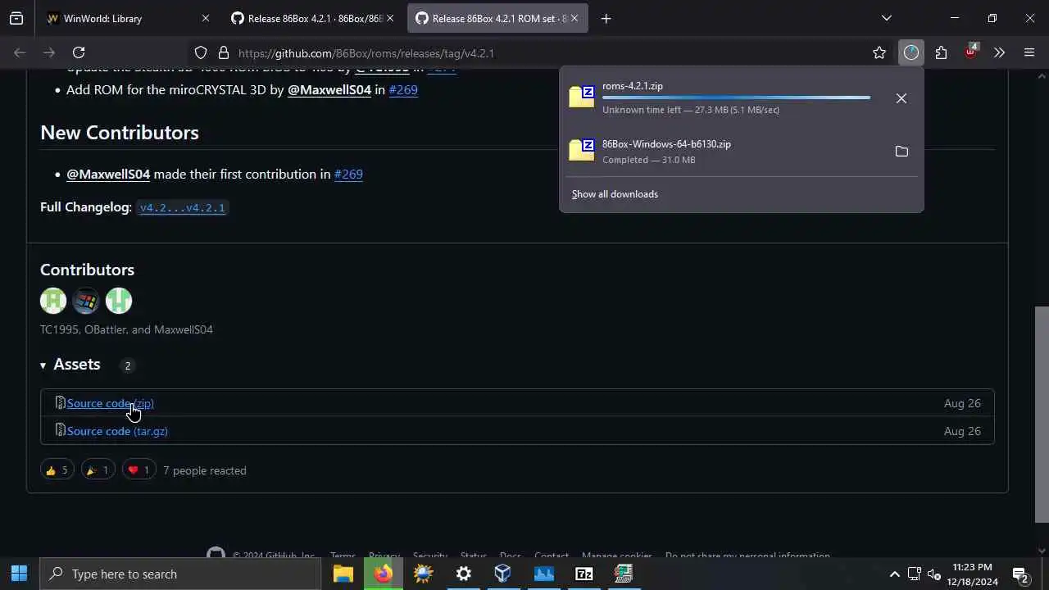
Task: Click the Firefox taskbar icon
Action: pyautogui.click(x=384, y=574)
